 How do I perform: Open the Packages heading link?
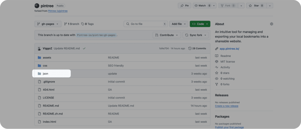(222, 116)
